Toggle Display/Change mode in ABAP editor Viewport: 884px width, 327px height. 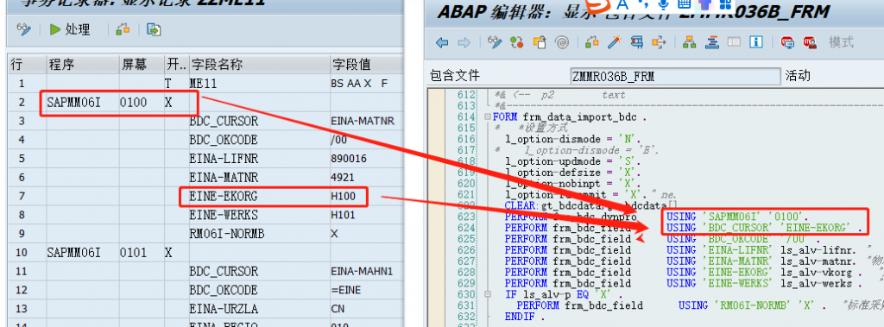[x=495, y=42]
